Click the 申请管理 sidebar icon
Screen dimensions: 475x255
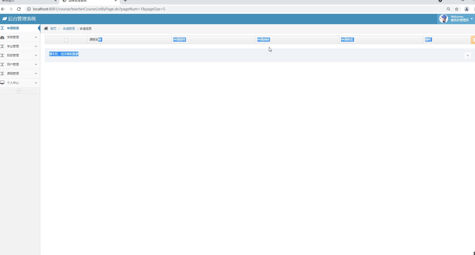point(2,28)
